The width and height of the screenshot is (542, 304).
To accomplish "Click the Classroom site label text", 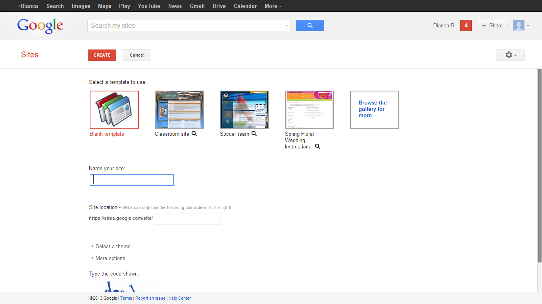I will (x=172, y=134).
